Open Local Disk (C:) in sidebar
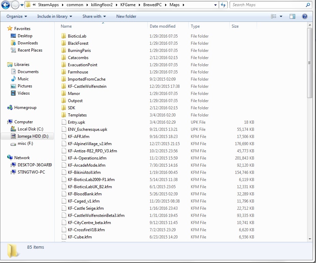 point(30,129)
